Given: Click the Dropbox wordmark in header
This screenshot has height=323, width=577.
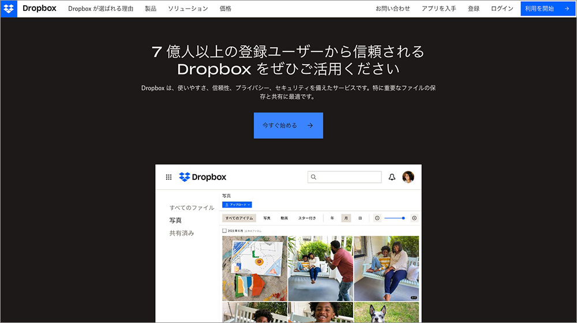Looking at the screenshot, I should 39,9.
